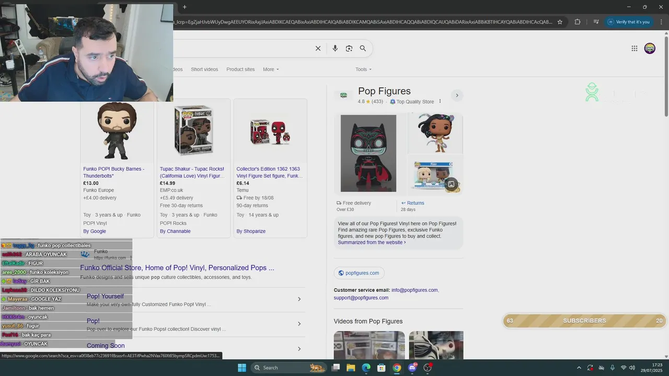
Task: Open Chrome extensions puzzle icon
Action: [578, 22]
